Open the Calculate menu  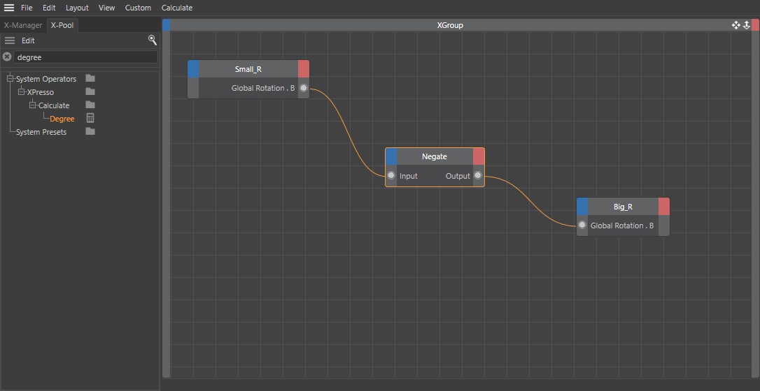pyautogui.click(x=177, y=8)
